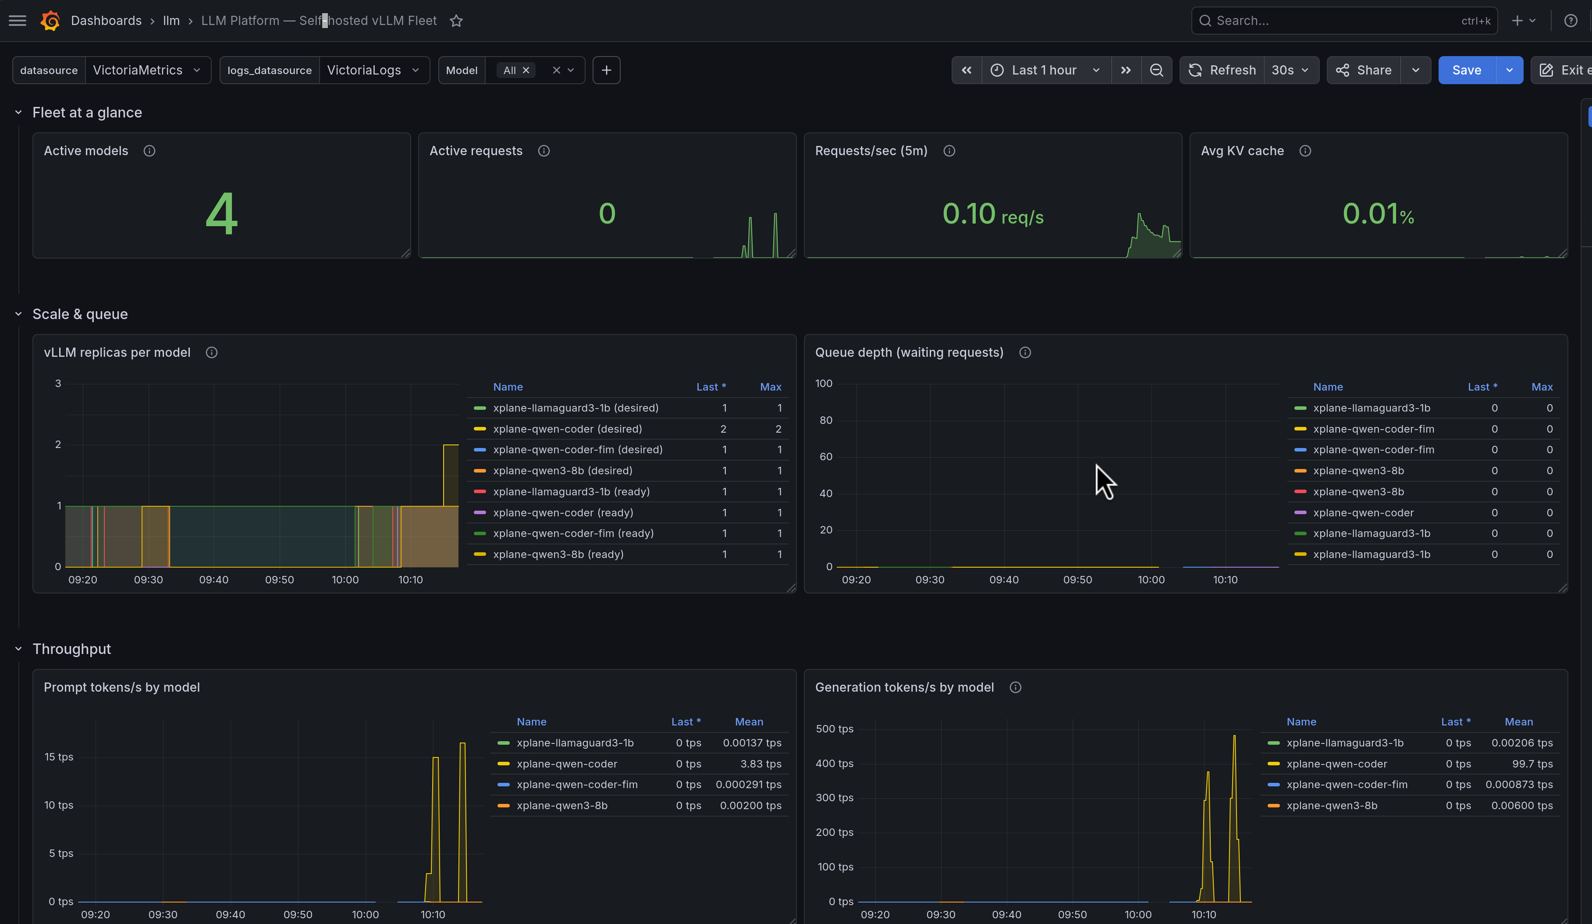The width and height of the screenshot is (1592, 924).
Task: Focus the Search input field
Action: coord(1344,21)
